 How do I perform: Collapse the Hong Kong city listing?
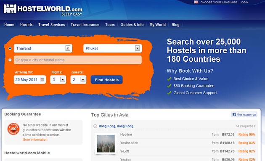pos(95,126)
